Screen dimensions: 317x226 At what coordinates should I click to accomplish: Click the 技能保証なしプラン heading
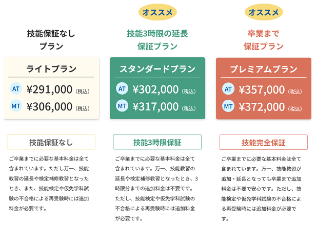click(51, 40)
